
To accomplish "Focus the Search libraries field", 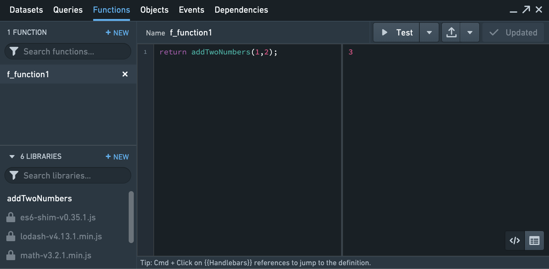I will 68,175.
